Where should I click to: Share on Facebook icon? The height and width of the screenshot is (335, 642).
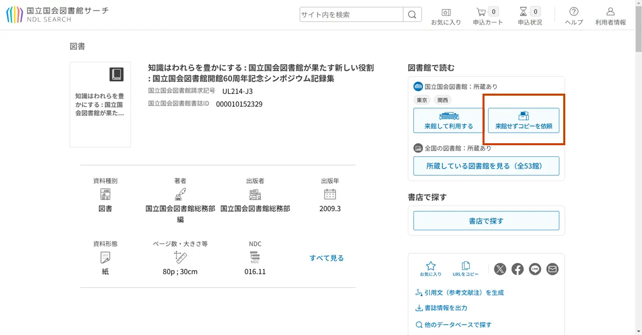pyautogui.click(x=518, y=269)
